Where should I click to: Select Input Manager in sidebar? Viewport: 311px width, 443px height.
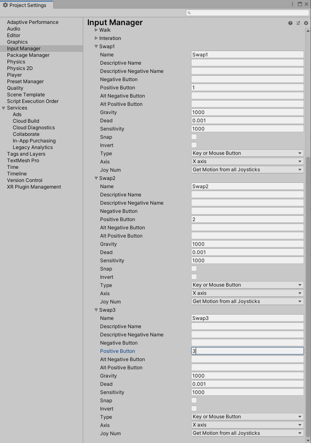[x=24, y=48]
